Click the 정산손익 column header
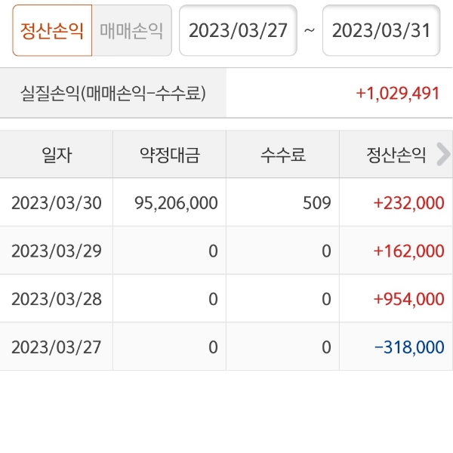The width and height of the screenshot is (453, 453). pyautogui.click(x=396, y=155)
